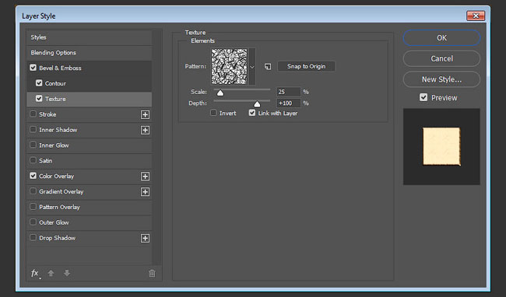This screenshot has height=297, width=506.
Task: Add another Inner Shadow with plus icon
Action: [x=146, y=130]
